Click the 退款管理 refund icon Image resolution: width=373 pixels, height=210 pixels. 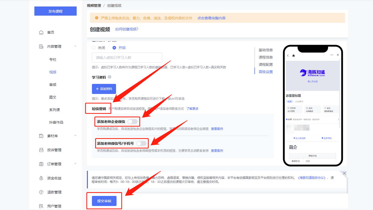(x=41, y=192)
